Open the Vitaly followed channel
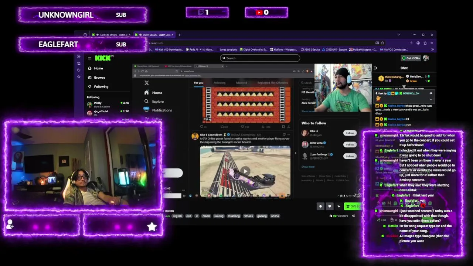Viewport: 473px width, 266px height. click(108, 105)
